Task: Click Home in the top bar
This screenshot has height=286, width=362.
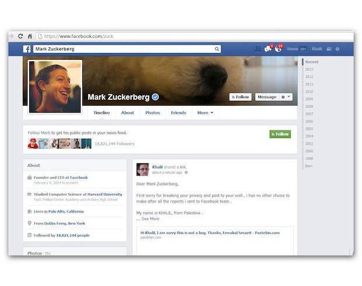Action: tap(293, 48)
